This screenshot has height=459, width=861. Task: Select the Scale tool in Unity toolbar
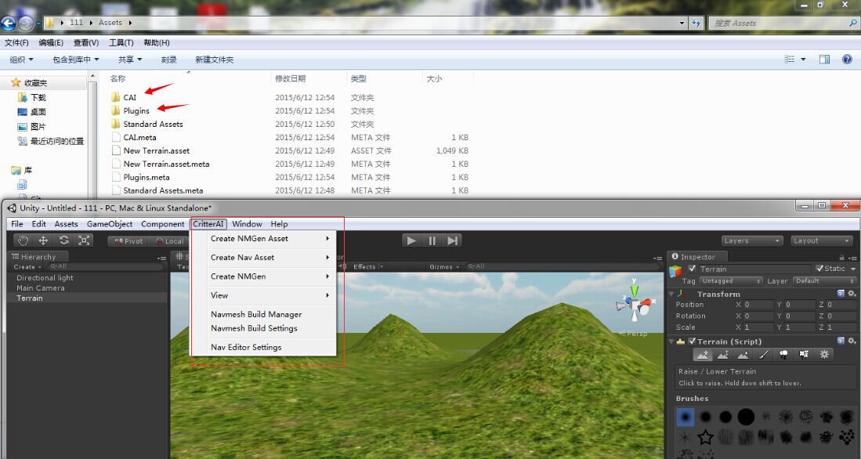coord(84,240)
